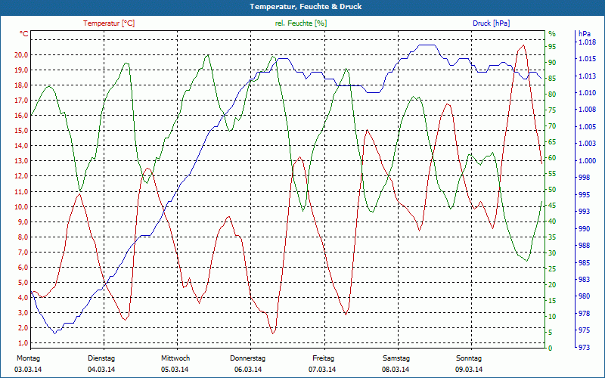This screenshot has height=378, width=605.
Task: Click "7,0" on the temperature axis
Action: [23, 253]
